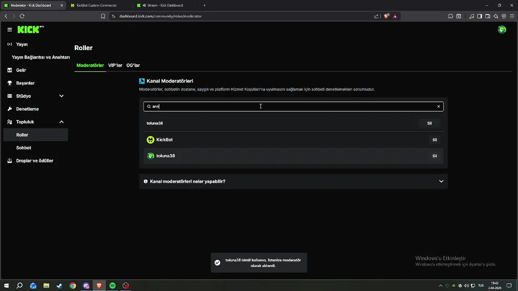
Task: Open the Leo AI sparkle icon
Action: point(496,16)
